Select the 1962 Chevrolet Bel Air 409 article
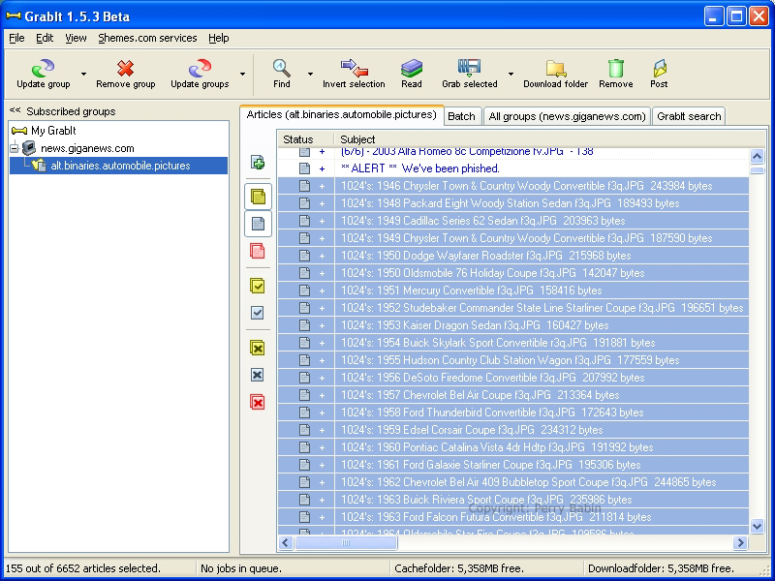The image size is (775, 581). (x=513, y=481)
